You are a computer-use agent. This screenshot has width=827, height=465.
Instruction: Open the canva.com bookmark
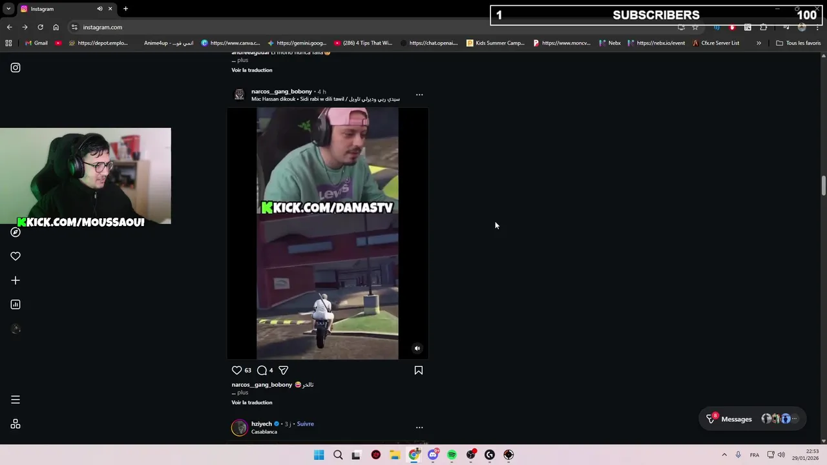(x=231, y=43)
